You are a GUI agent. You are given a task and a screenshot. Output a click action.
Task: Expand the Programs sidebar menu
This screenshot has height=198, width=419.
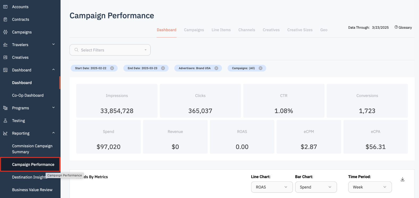pyautogui.click(x=53, y=107)
